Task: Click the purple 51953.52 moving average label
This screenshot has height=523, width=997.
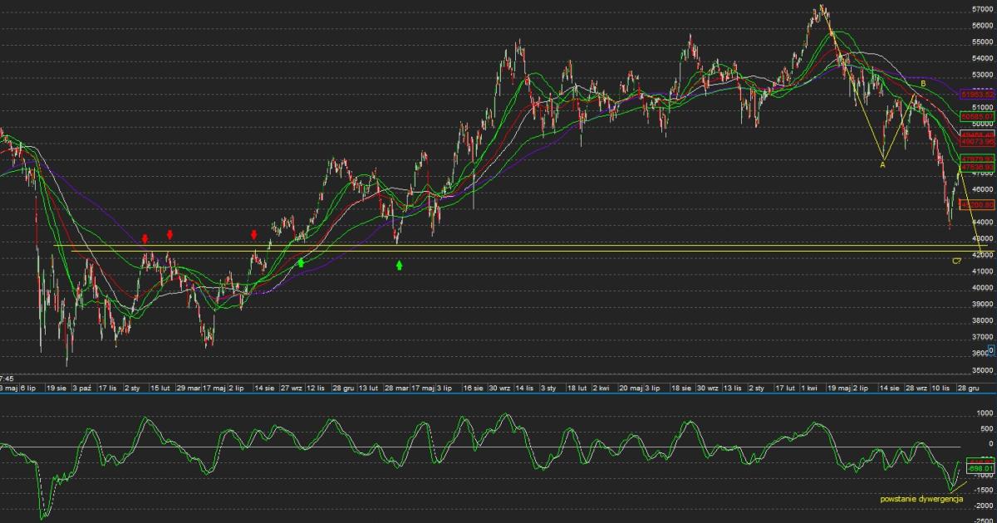Action: 977,95
